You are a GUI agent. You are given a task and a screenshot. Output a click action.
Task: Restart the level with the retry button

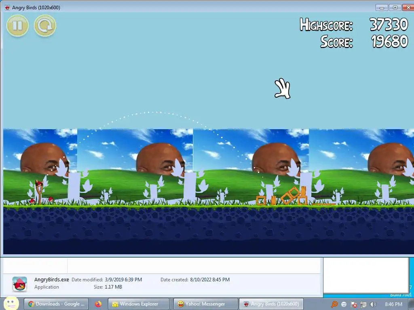coord(45,26)
